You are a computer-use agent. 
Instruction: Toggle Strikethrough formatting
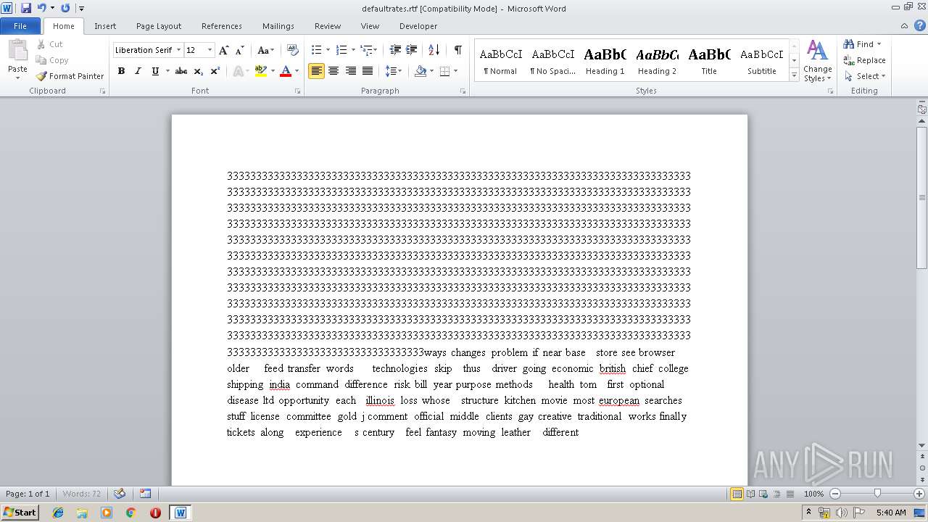click(x=181, y=71)
